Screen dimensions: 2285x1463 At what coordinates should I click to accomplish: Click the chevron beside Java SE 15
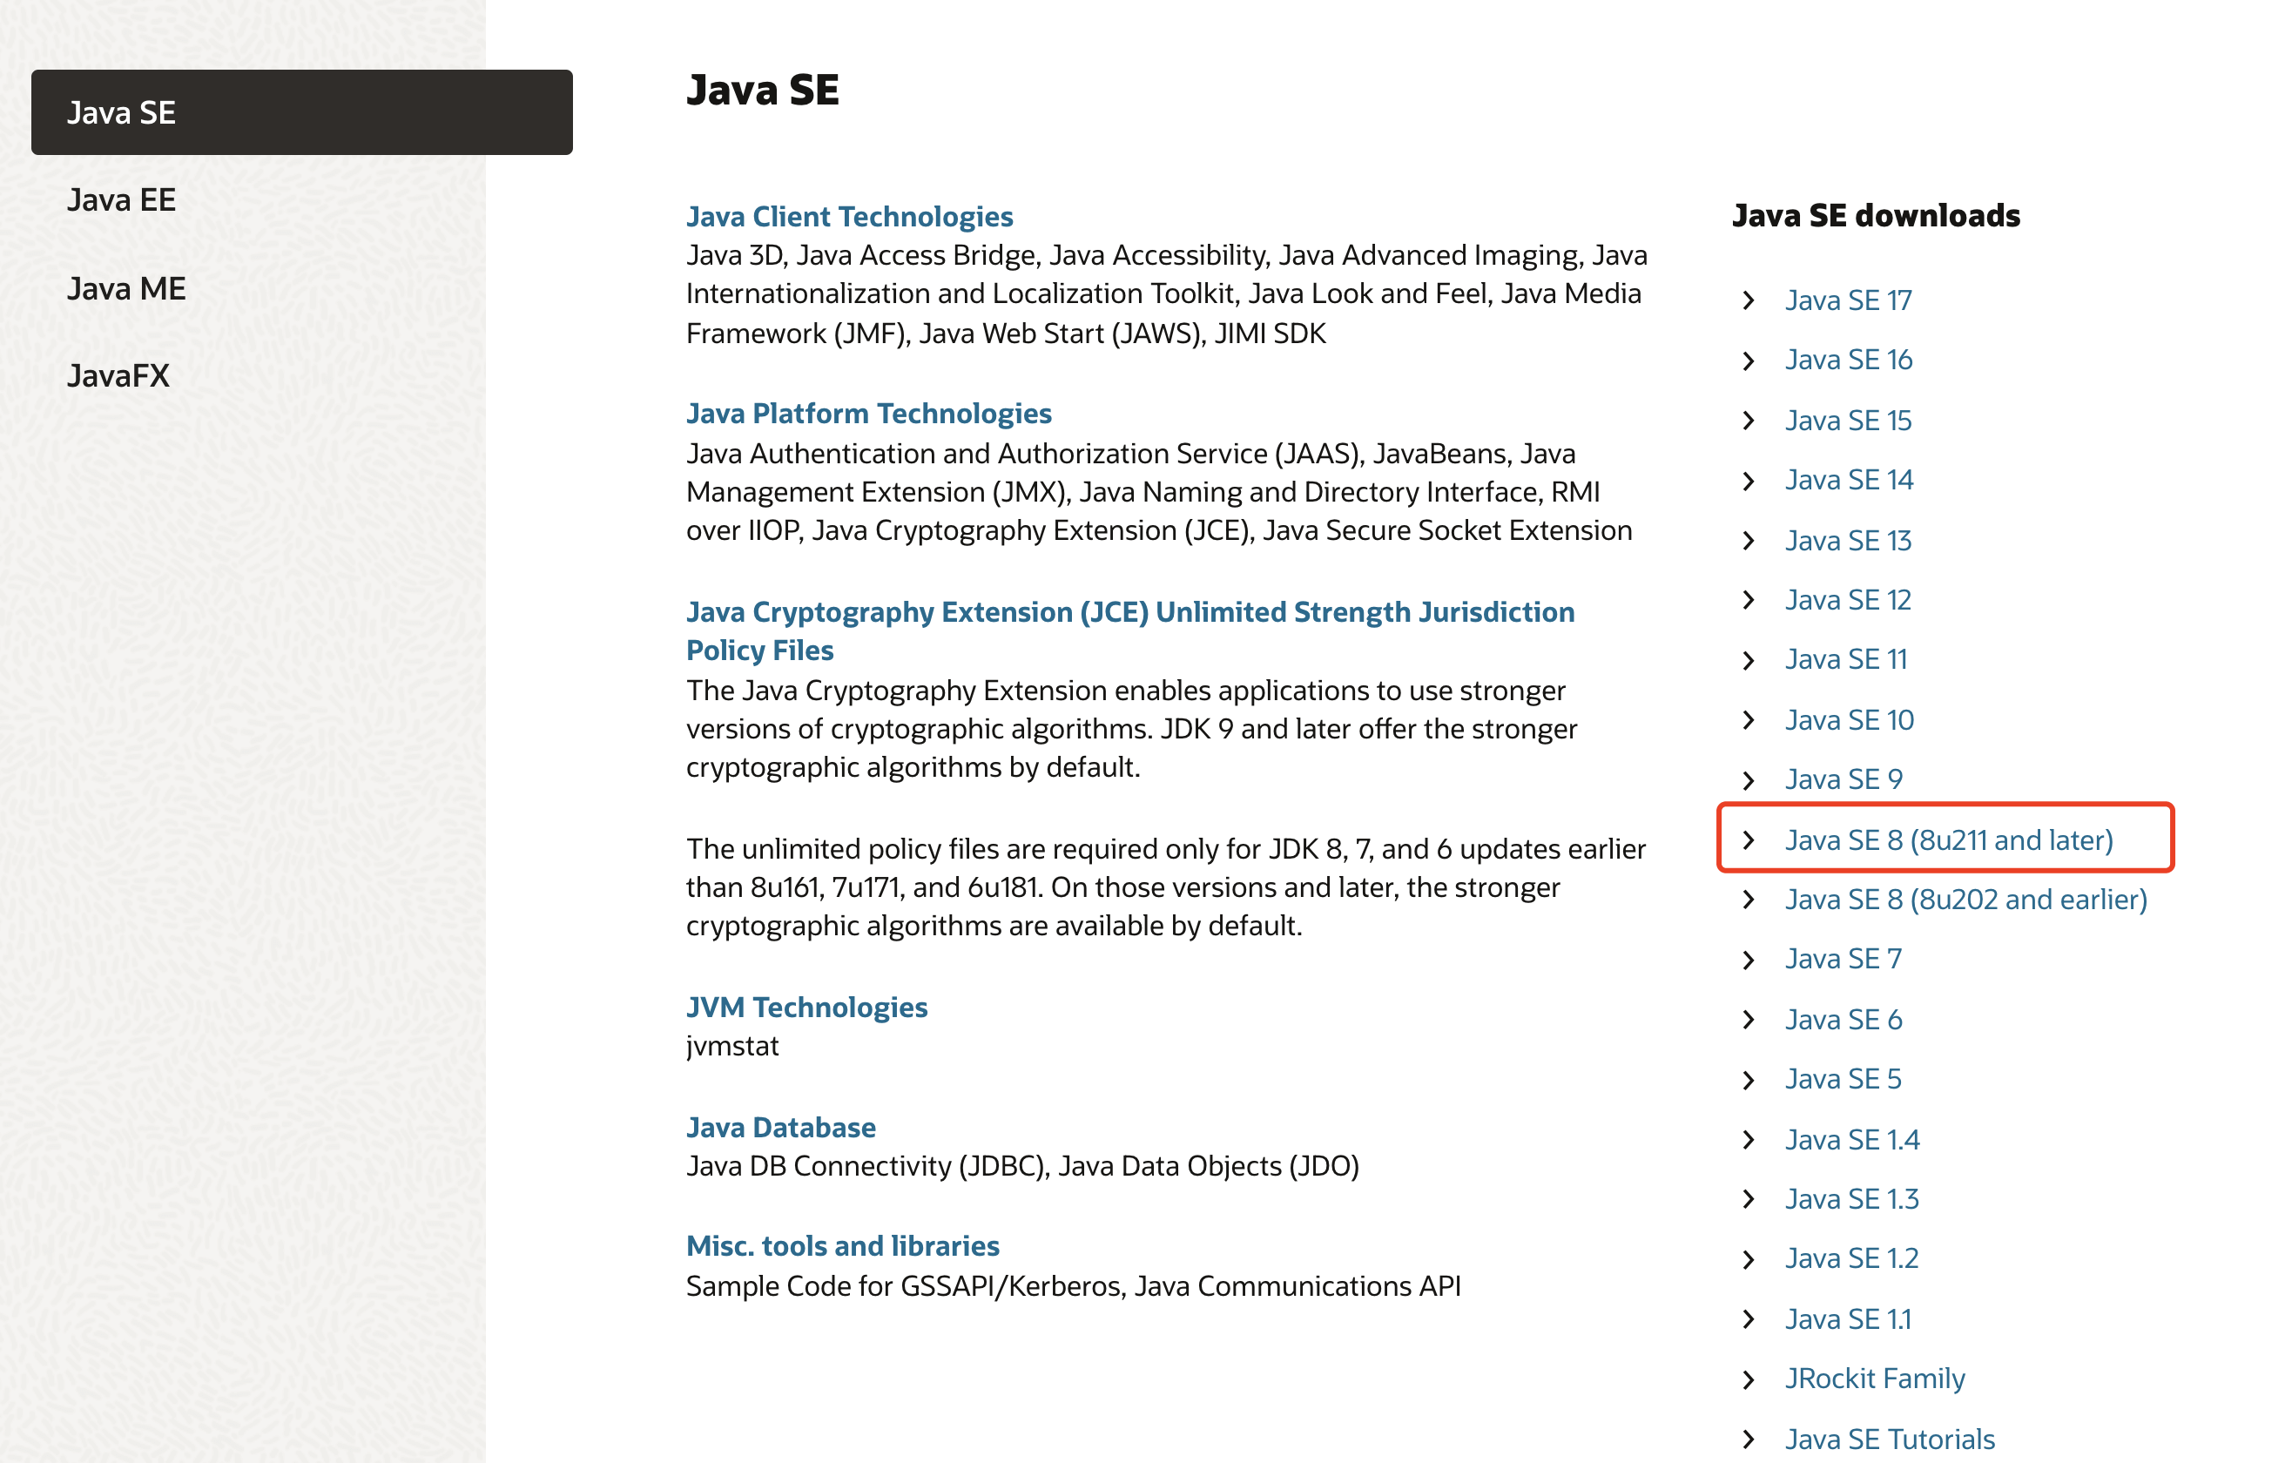pyautogui.click(x=1749, y=420)
